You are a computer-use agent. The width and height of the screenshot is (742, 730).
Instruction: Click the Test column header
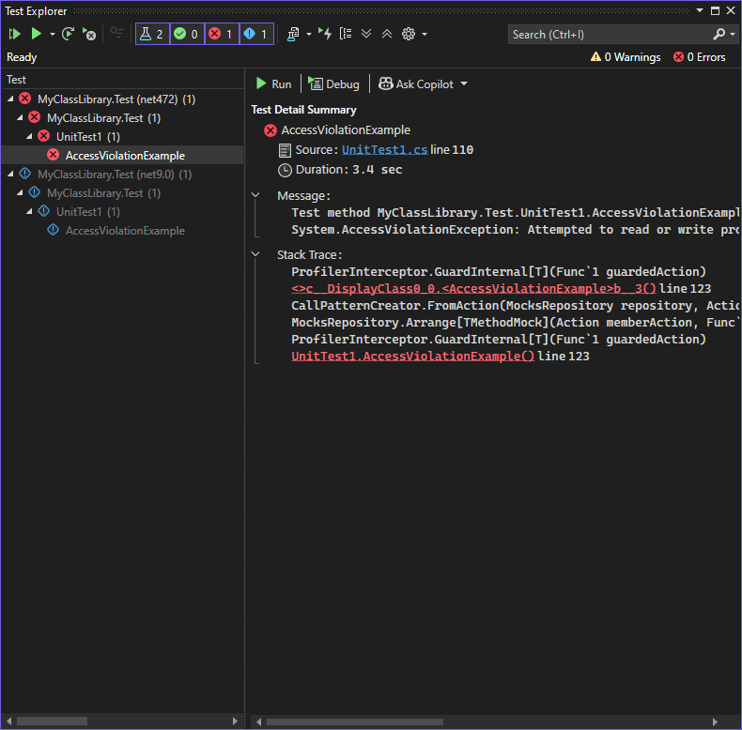click(x=17, y=80)
